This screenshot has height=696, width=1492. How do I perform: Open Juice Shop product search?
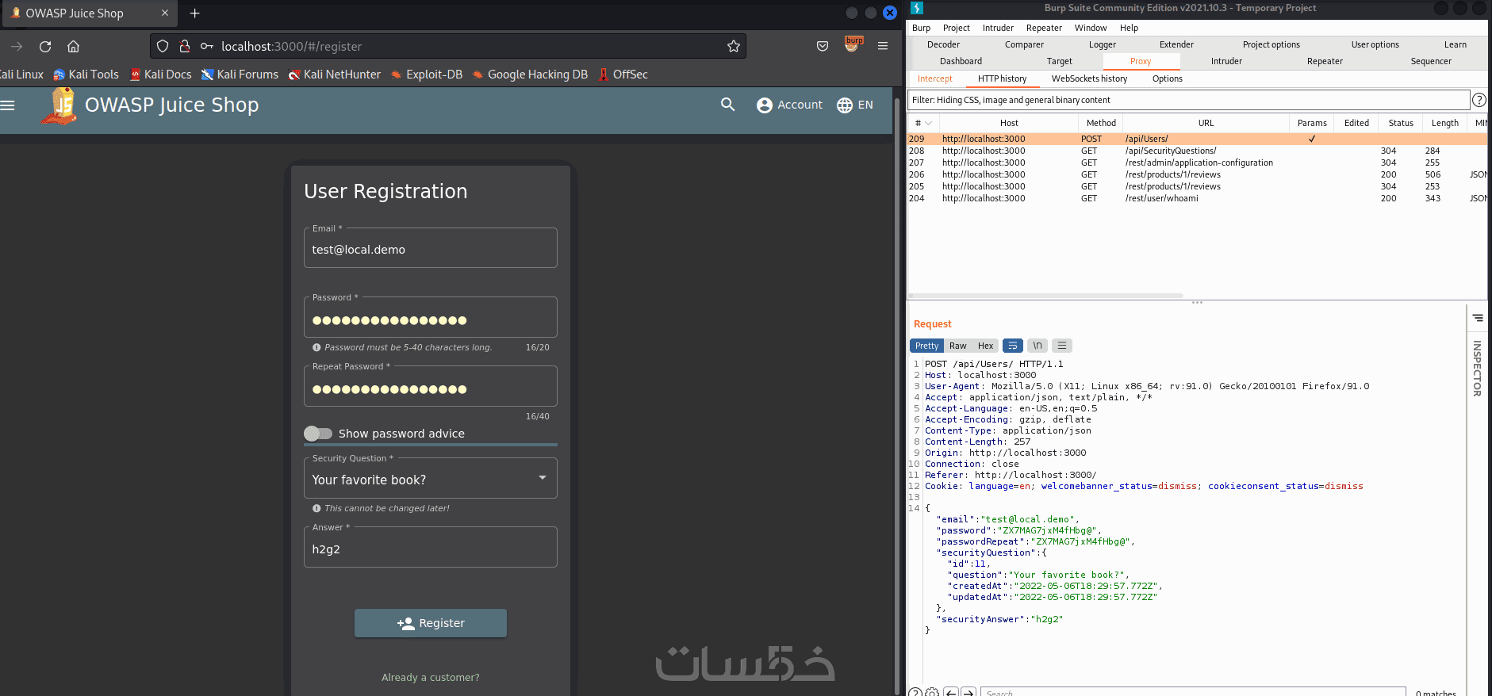tap(727, 105)
